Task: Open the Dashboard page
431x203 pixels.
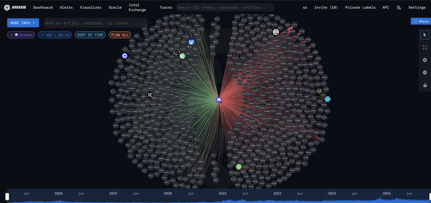Action: 43,7
